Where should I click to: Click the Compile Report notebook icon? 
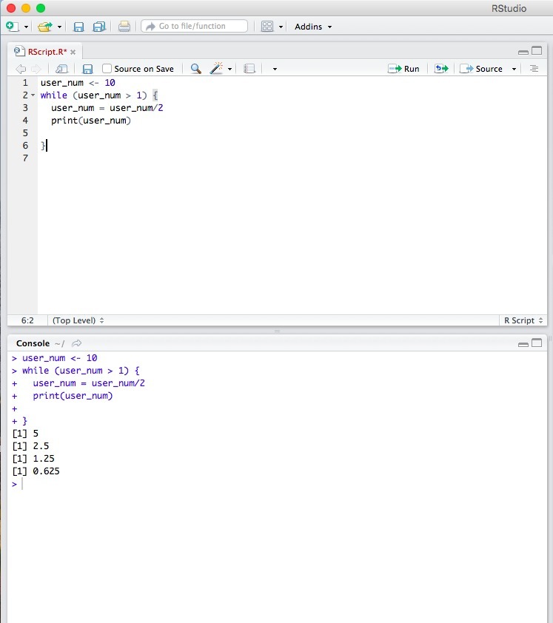coord(249,69)
